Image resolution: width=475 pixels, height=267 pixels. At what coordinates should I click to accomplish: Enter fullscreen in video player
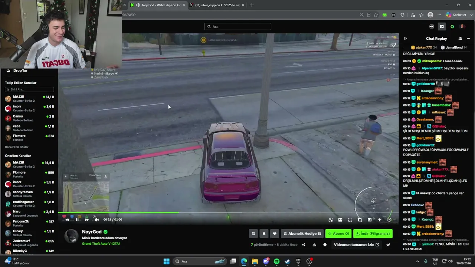[x=350, y=220]
